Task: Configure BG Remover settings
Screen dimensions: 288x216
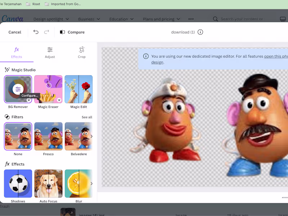Action: (18, 89)
